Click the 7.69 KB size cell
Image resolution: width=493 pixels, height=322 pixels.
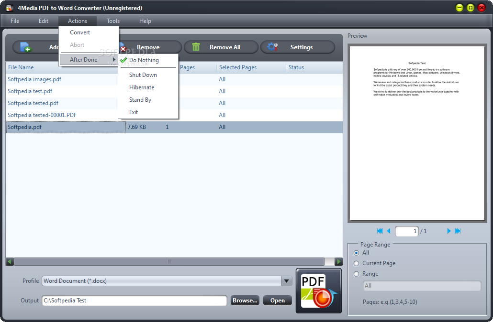137,127
